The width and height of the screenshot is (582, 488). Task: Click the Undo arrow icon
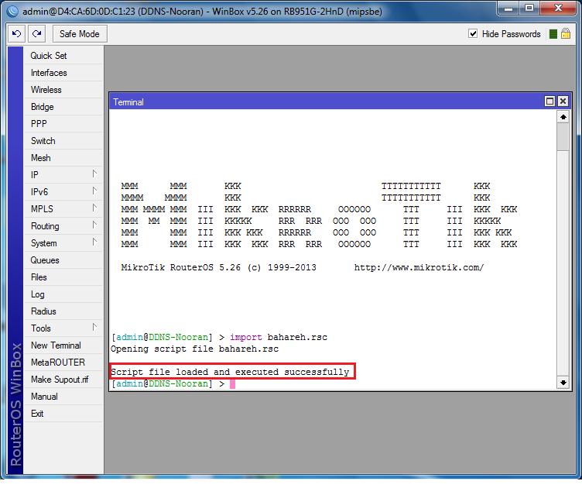17,34
